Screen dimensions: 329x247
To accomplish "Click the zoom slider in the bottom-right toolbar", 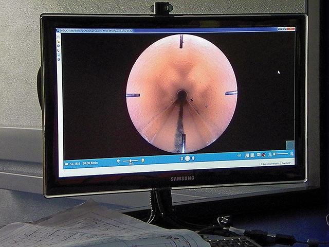I will click(281, 154).
